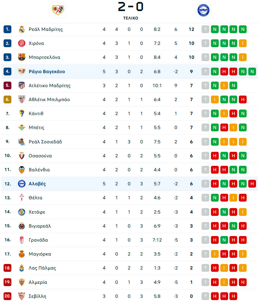
Task: Click the gray upcoming-match badge for Ρεάλ Μαδρίτης
Action: pos(205,29)
